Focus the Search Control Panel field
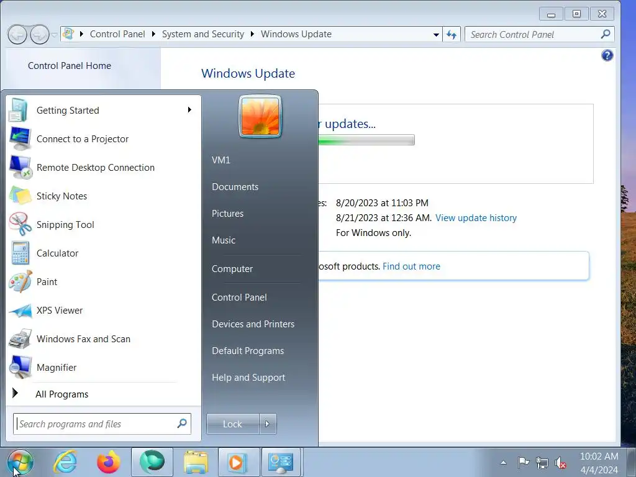636x477 pixels. click(x=540, y=35)
